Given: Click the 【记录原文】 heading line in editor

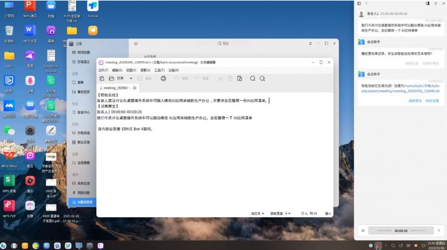Looking at the screenshot, I should click(108, 106).
